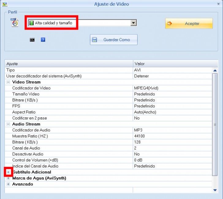Click the app icon in the title bar
Screen dimensions: 223x199
click(5, 4)
